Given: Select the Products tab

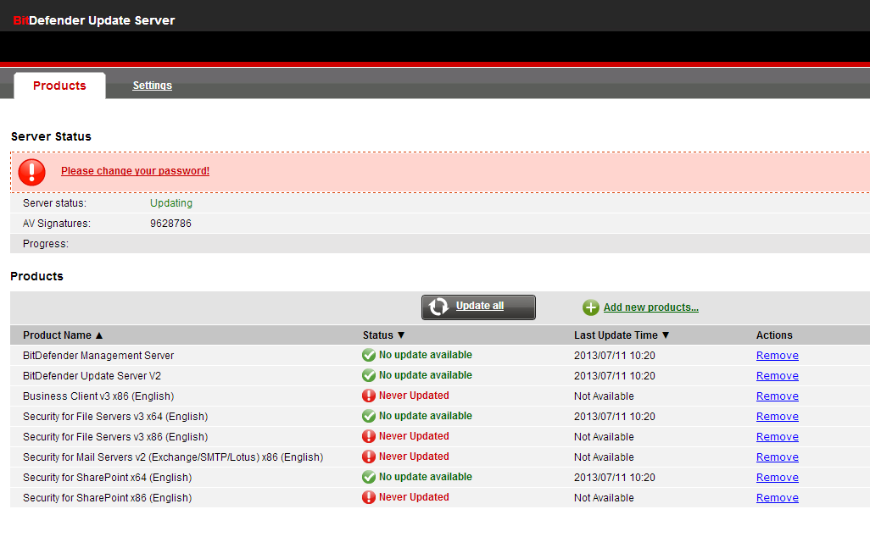Looking at the screenshot, I should pyautogui.click(x=59, y=86).
